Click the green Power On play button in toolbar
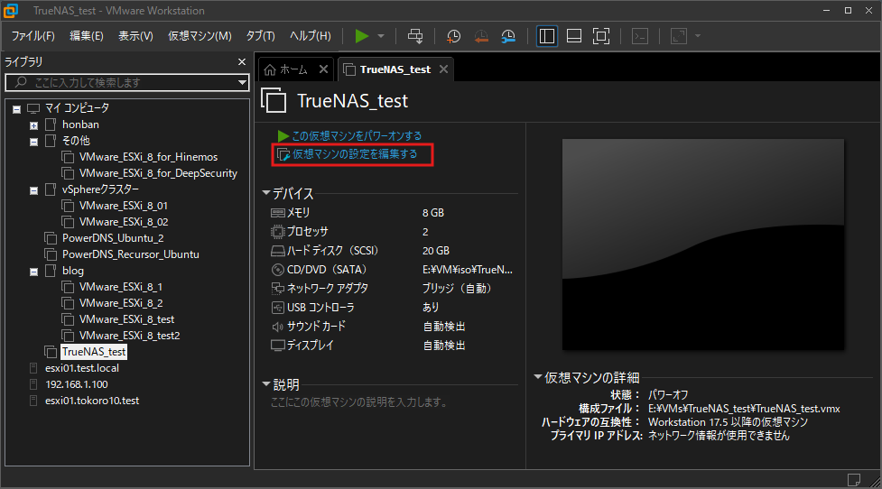This screenshot has height=489, width=882. 362,36
